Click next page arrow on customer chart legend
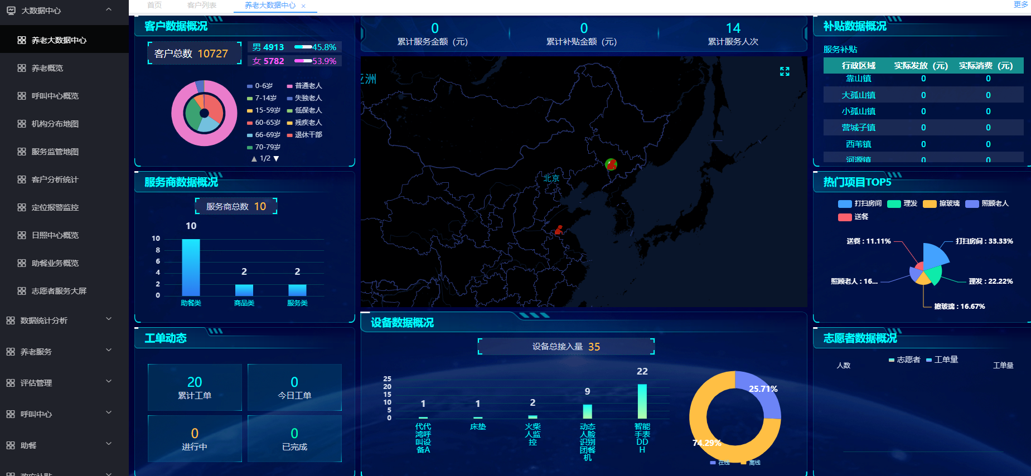 click(276, 159)
